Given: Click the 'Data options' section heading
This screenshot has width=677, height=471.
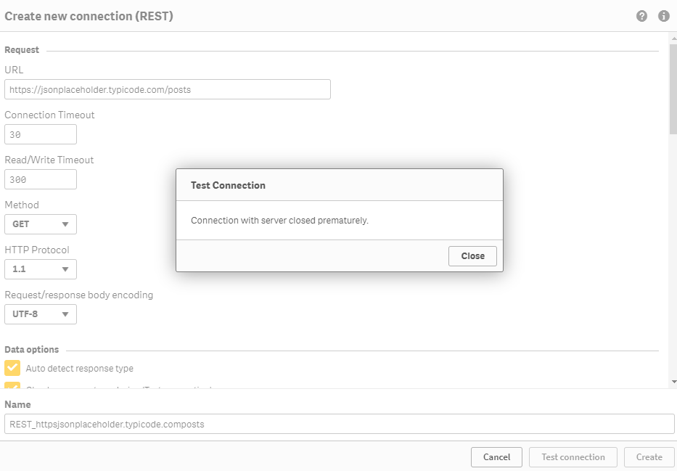Looking at the screenshot, I should pos(31,349).
